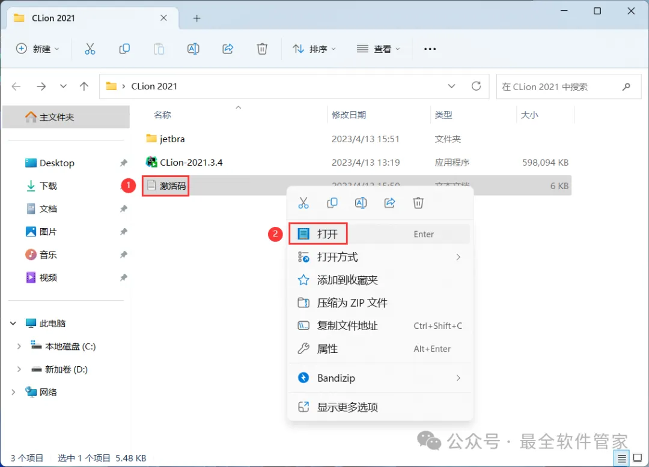This screenshot has height=467, width=649.
Task: Click the Share icon in the context menu
Action: click(389, 203)
